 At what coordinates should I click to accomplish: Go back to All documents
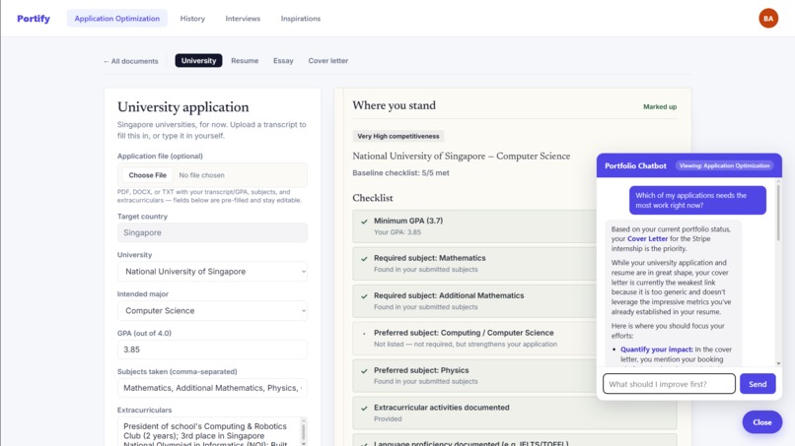coord(131,61)
